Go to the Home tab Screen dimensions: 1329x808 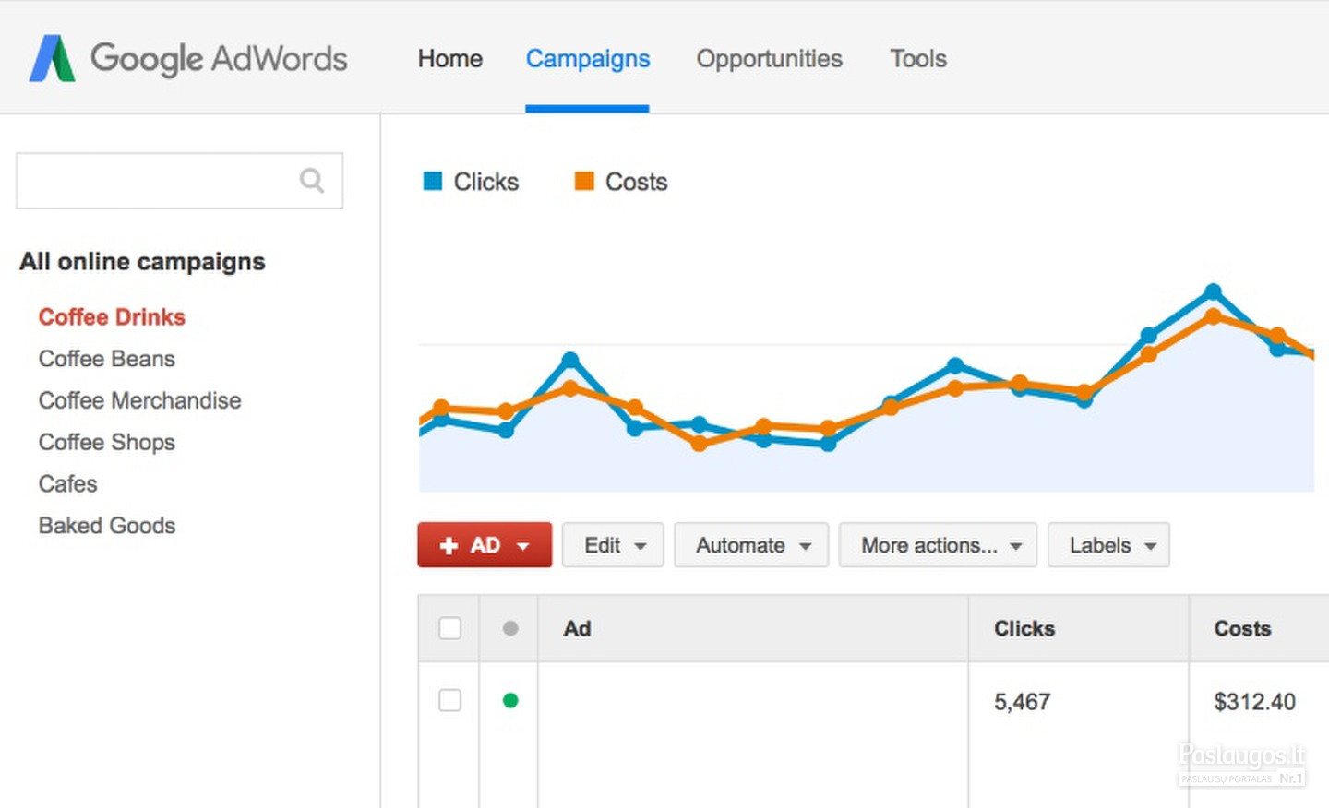pyautogui.click(x=450, y=59)
